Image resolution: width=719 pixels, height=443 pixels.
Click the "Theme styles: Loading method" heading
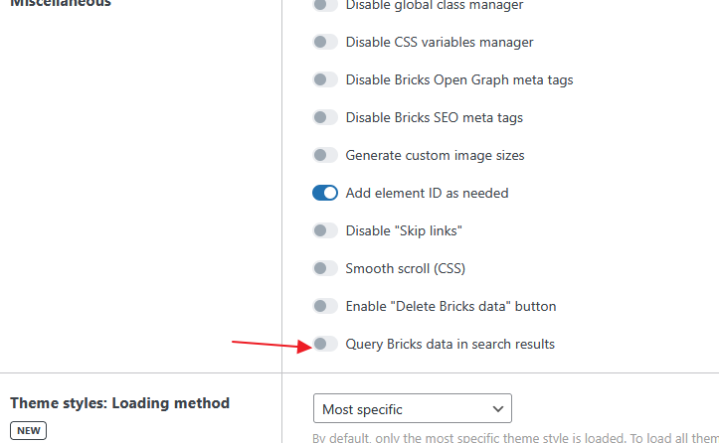coord(119,403)
